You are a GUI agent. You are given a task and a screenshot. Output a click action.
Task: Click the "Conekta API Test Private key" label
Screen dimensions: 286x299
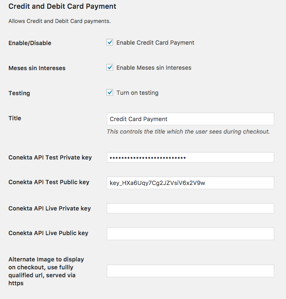[x=50, y=157]
